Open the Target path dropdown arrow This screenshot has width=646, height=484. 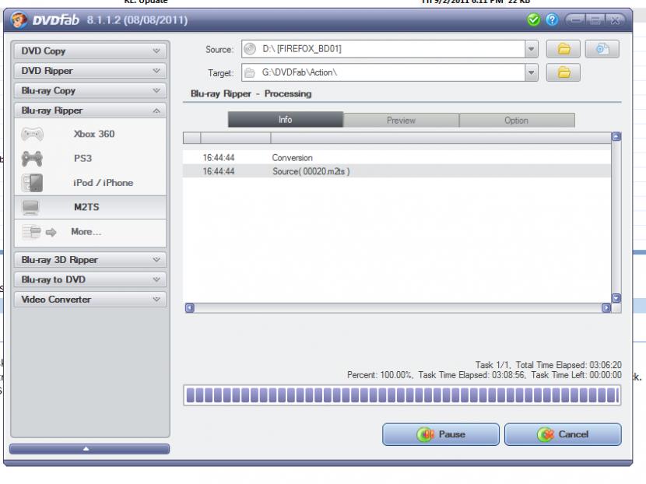[532, 72]
